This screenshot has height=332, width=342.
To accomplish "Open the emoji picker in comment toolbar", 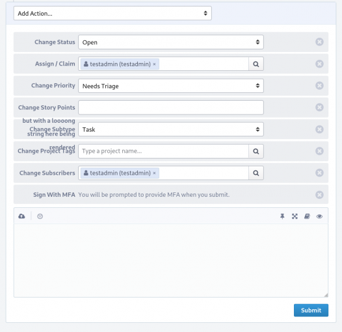I will tap(40, 216).
